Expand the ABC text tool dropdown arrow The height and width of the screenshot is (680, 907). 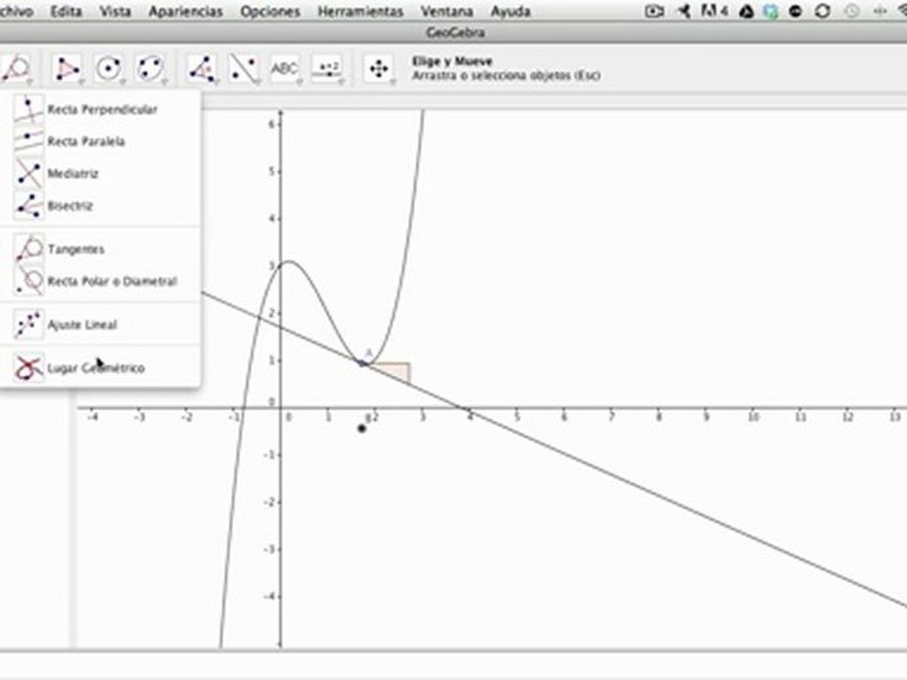[x=299, y=83]
